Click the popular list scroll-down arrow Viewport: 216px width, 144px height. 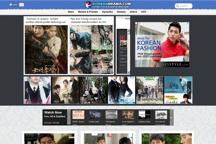129,72
